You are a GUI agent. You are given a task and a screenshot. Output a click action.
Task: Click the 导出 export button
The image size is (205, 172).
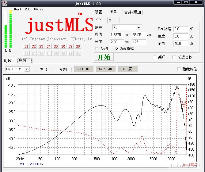pos(44,69)
